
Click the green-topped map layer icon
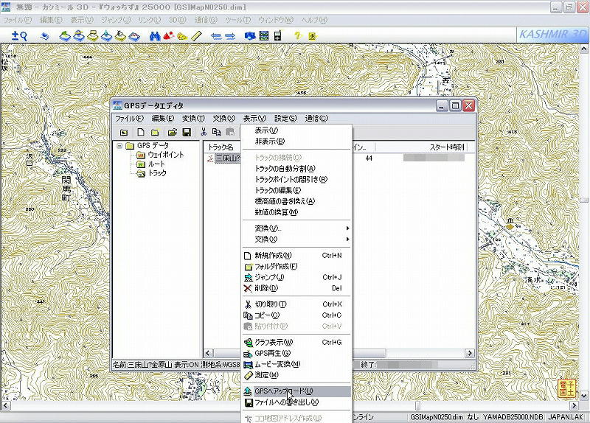[x=65, y=35]
